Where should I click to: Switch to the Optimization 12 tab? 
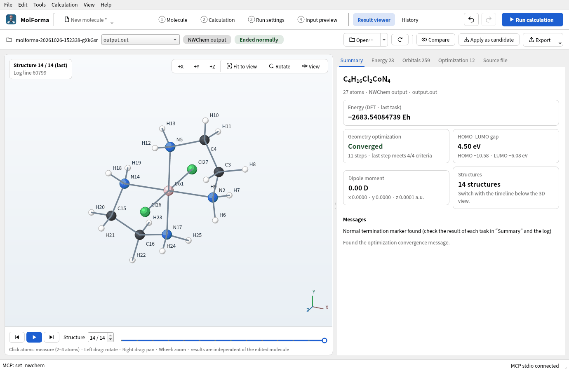click(456, 60)
